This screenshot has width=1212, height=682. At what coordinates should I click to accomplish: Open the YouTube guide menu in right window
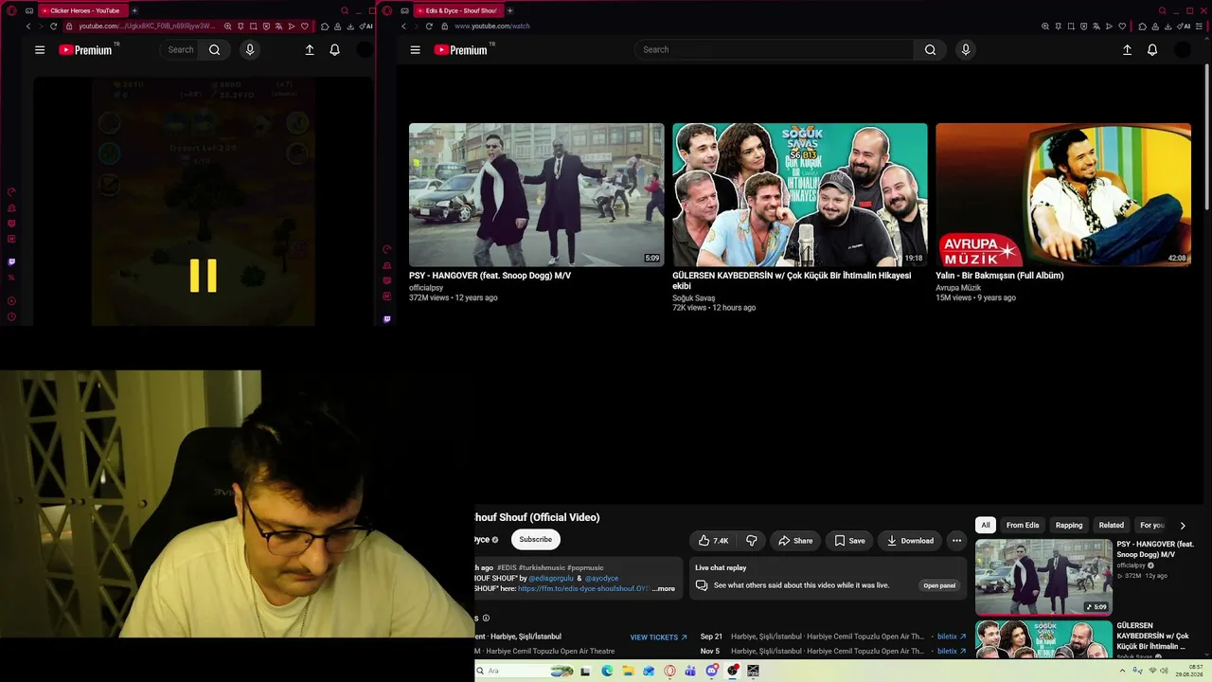(x=415, y=50)
